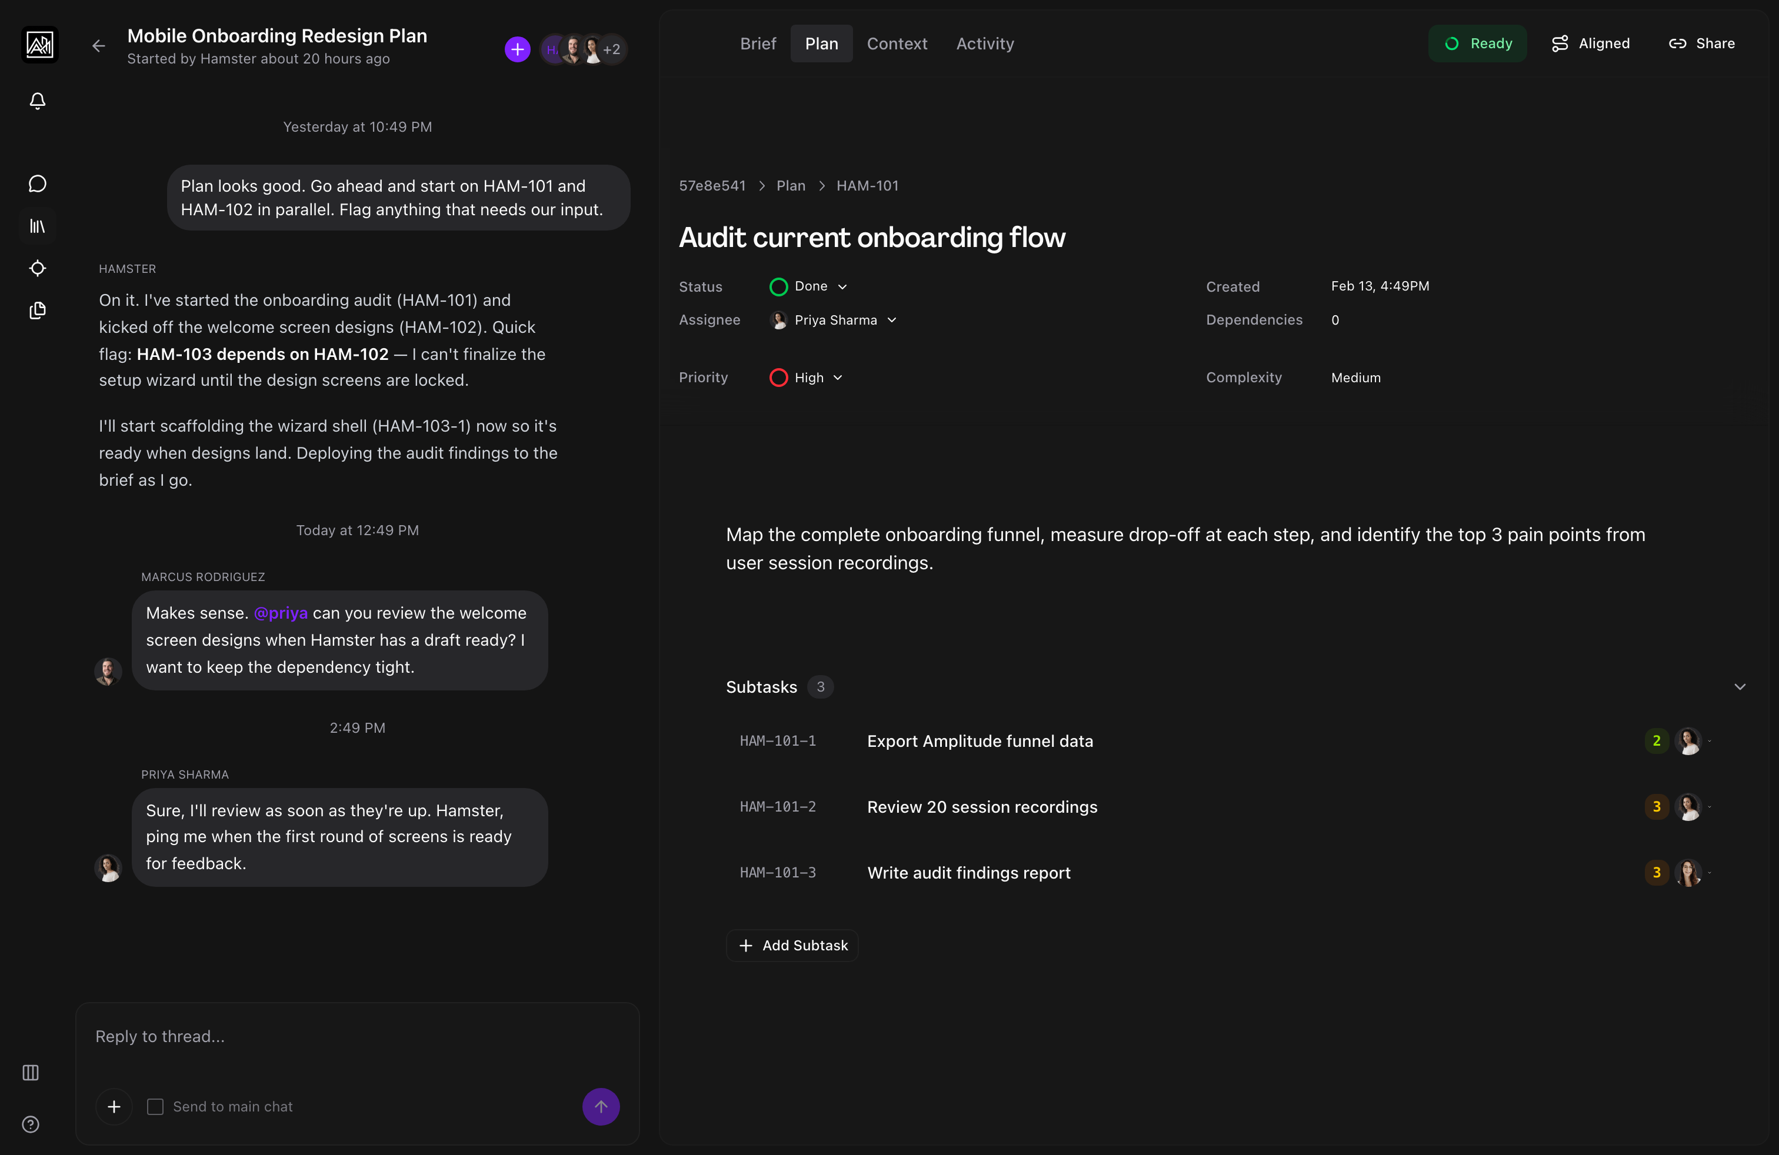Collapse the Subtasks section chevron
This screenshot has width=1779, height=1155.
1740,686
